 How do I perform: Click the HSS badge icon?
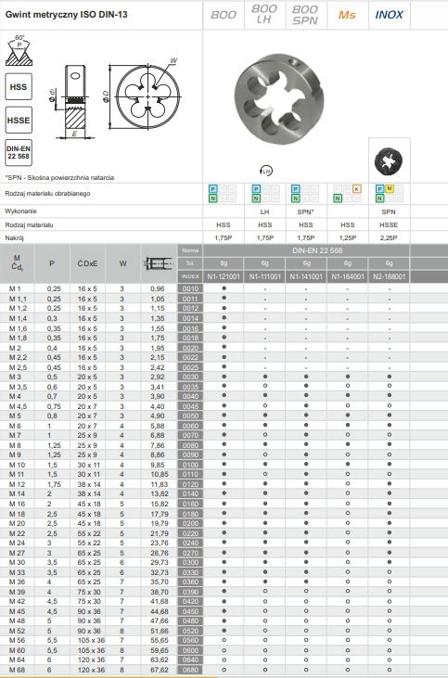(19, 87)
